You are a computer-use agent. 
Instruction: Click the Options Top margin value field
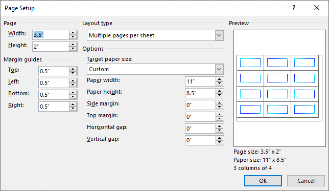click(x=200, y=117)
